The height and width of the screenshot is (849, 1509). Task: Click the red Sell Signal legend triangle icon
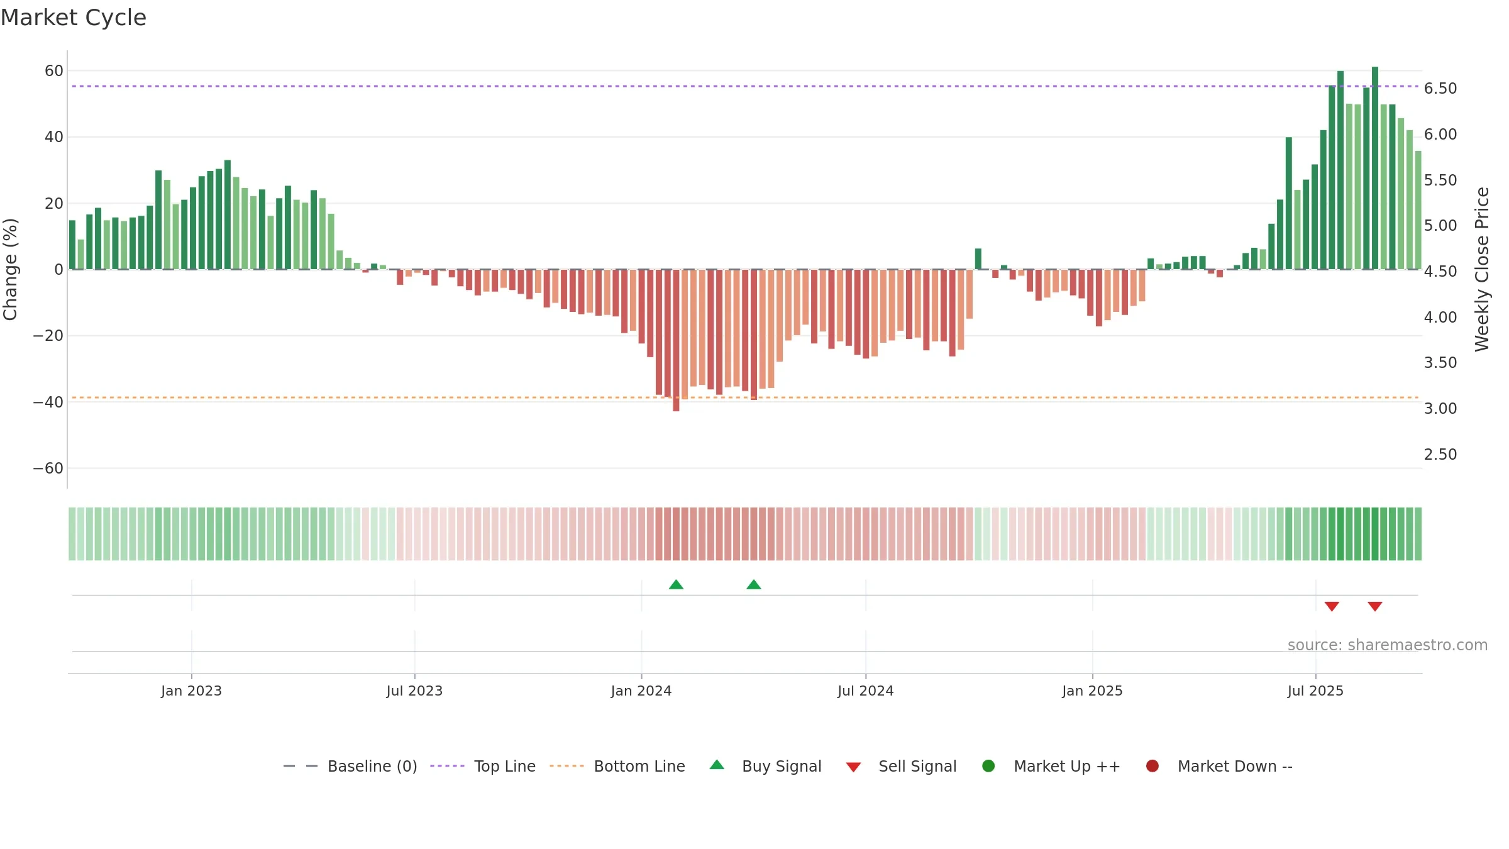pyautogui.click(x=853, y=767)
